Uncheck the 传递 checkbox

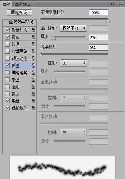7,66
